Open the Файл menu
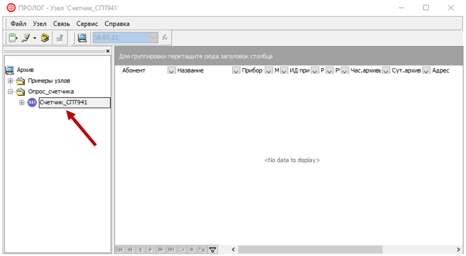Screen dimensions: 466x256 tap(18, 23)
